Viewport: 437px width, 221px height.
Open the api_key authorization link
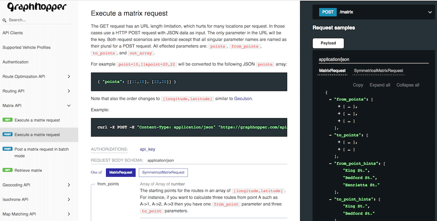coord(148,150)
